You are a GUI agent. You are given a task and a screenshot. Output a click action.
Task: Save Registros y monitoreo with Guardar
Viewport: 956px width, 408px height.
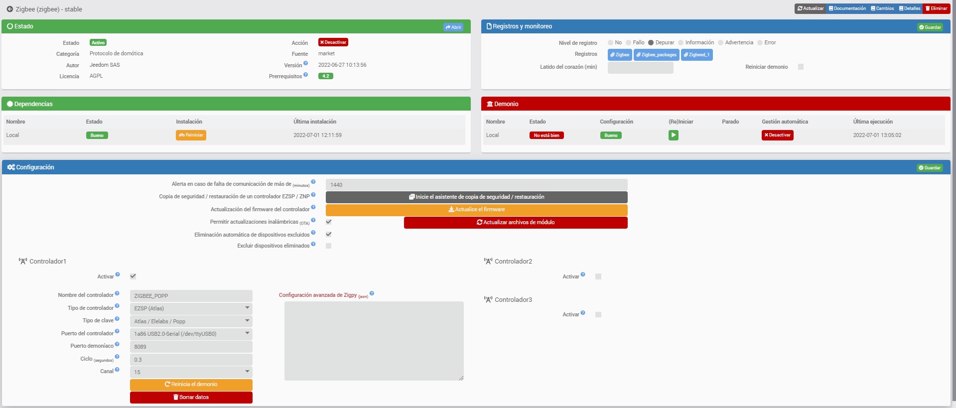coord(930,27)
